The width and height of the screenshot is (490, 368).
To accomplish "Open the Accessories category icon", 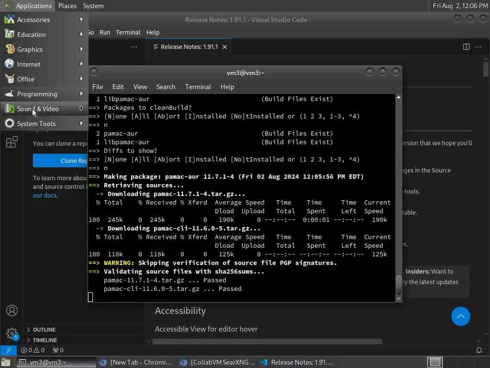I will coord(10,19).
